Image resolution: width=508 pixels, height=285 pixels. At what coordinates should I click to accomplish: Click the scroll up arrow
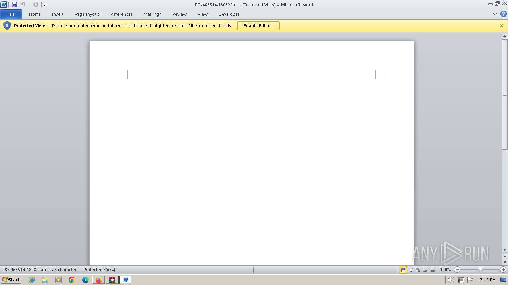click(x=505, y=36)
